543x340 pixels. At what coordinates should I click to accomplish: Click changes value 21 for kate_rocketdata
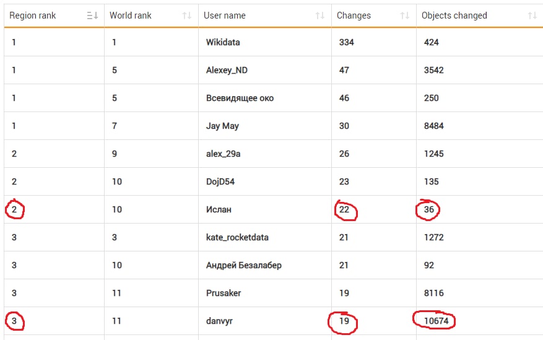point(344,238)
